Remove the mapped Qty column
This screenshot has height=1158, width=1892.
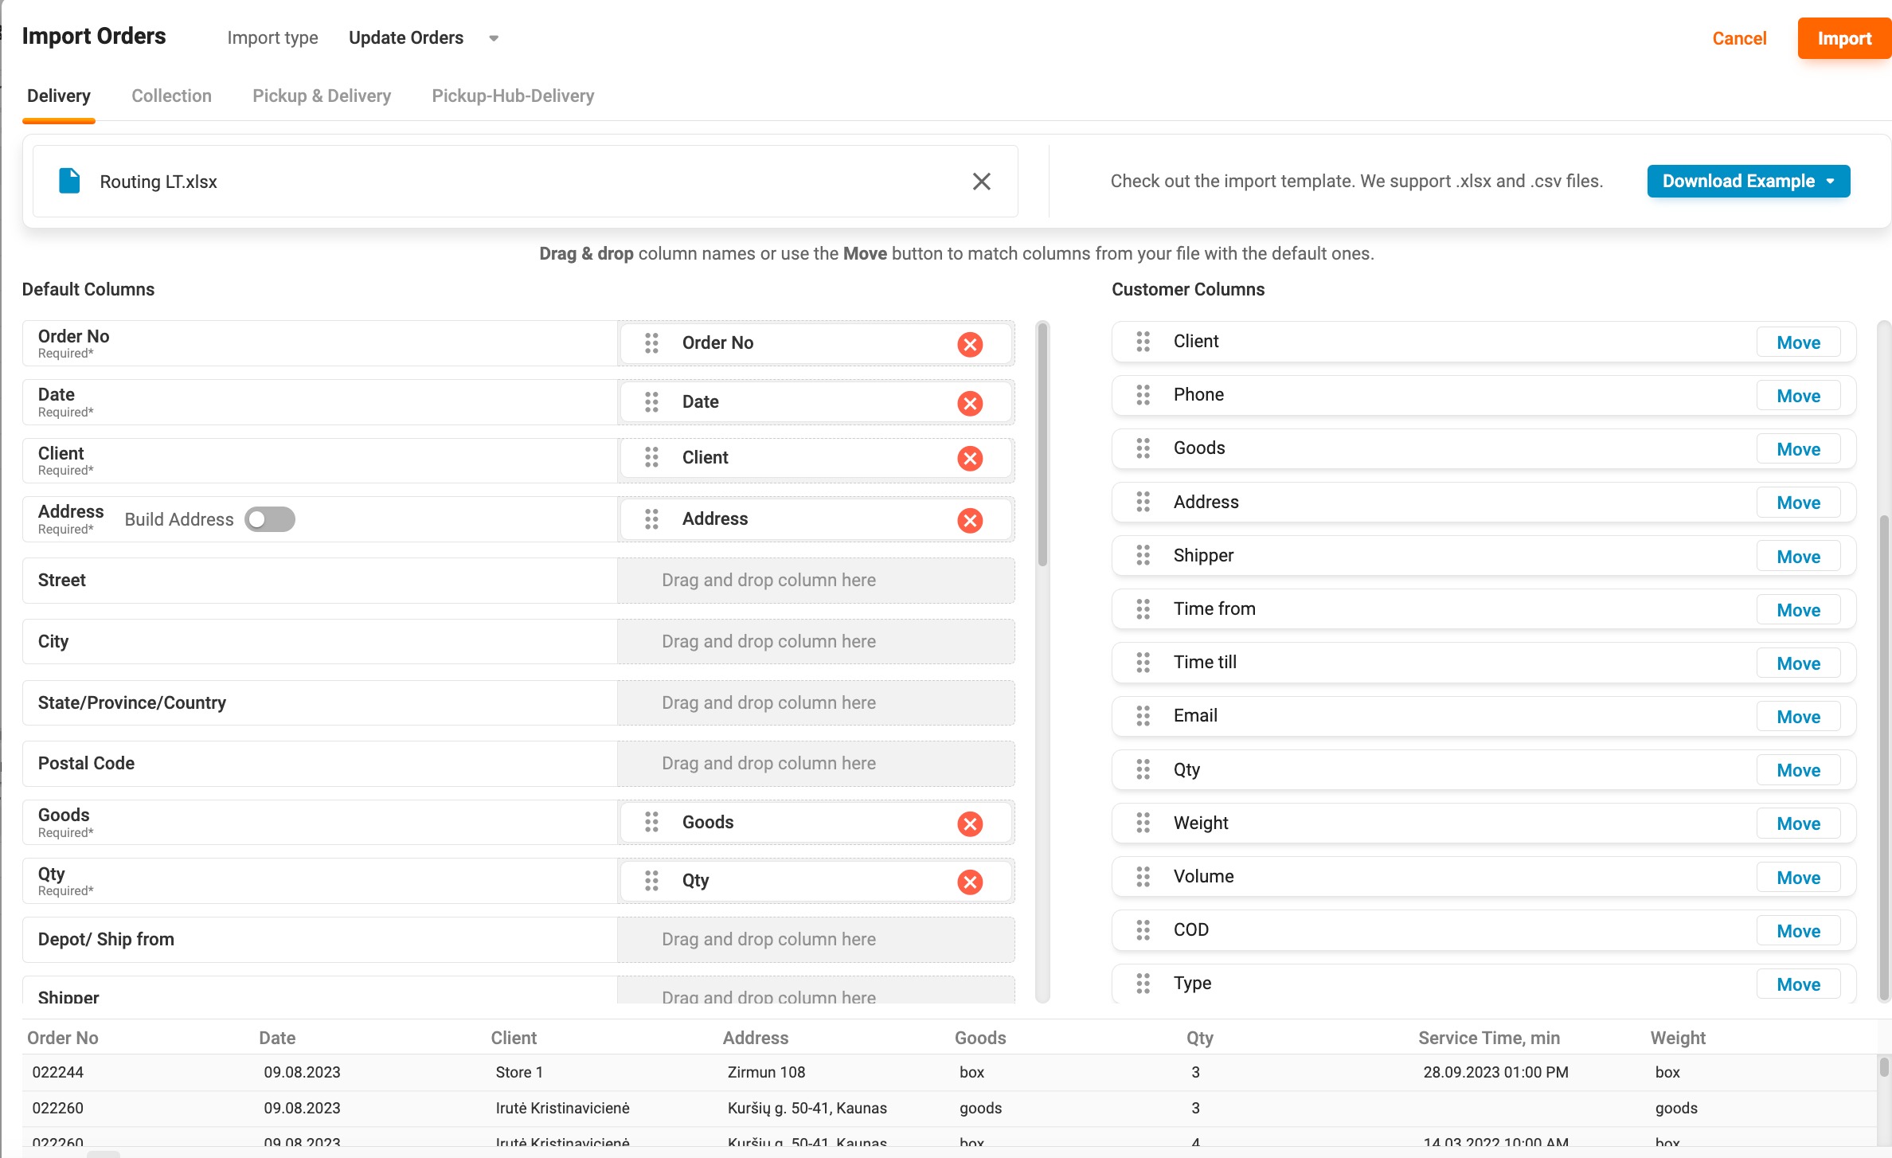click(969, 882)
